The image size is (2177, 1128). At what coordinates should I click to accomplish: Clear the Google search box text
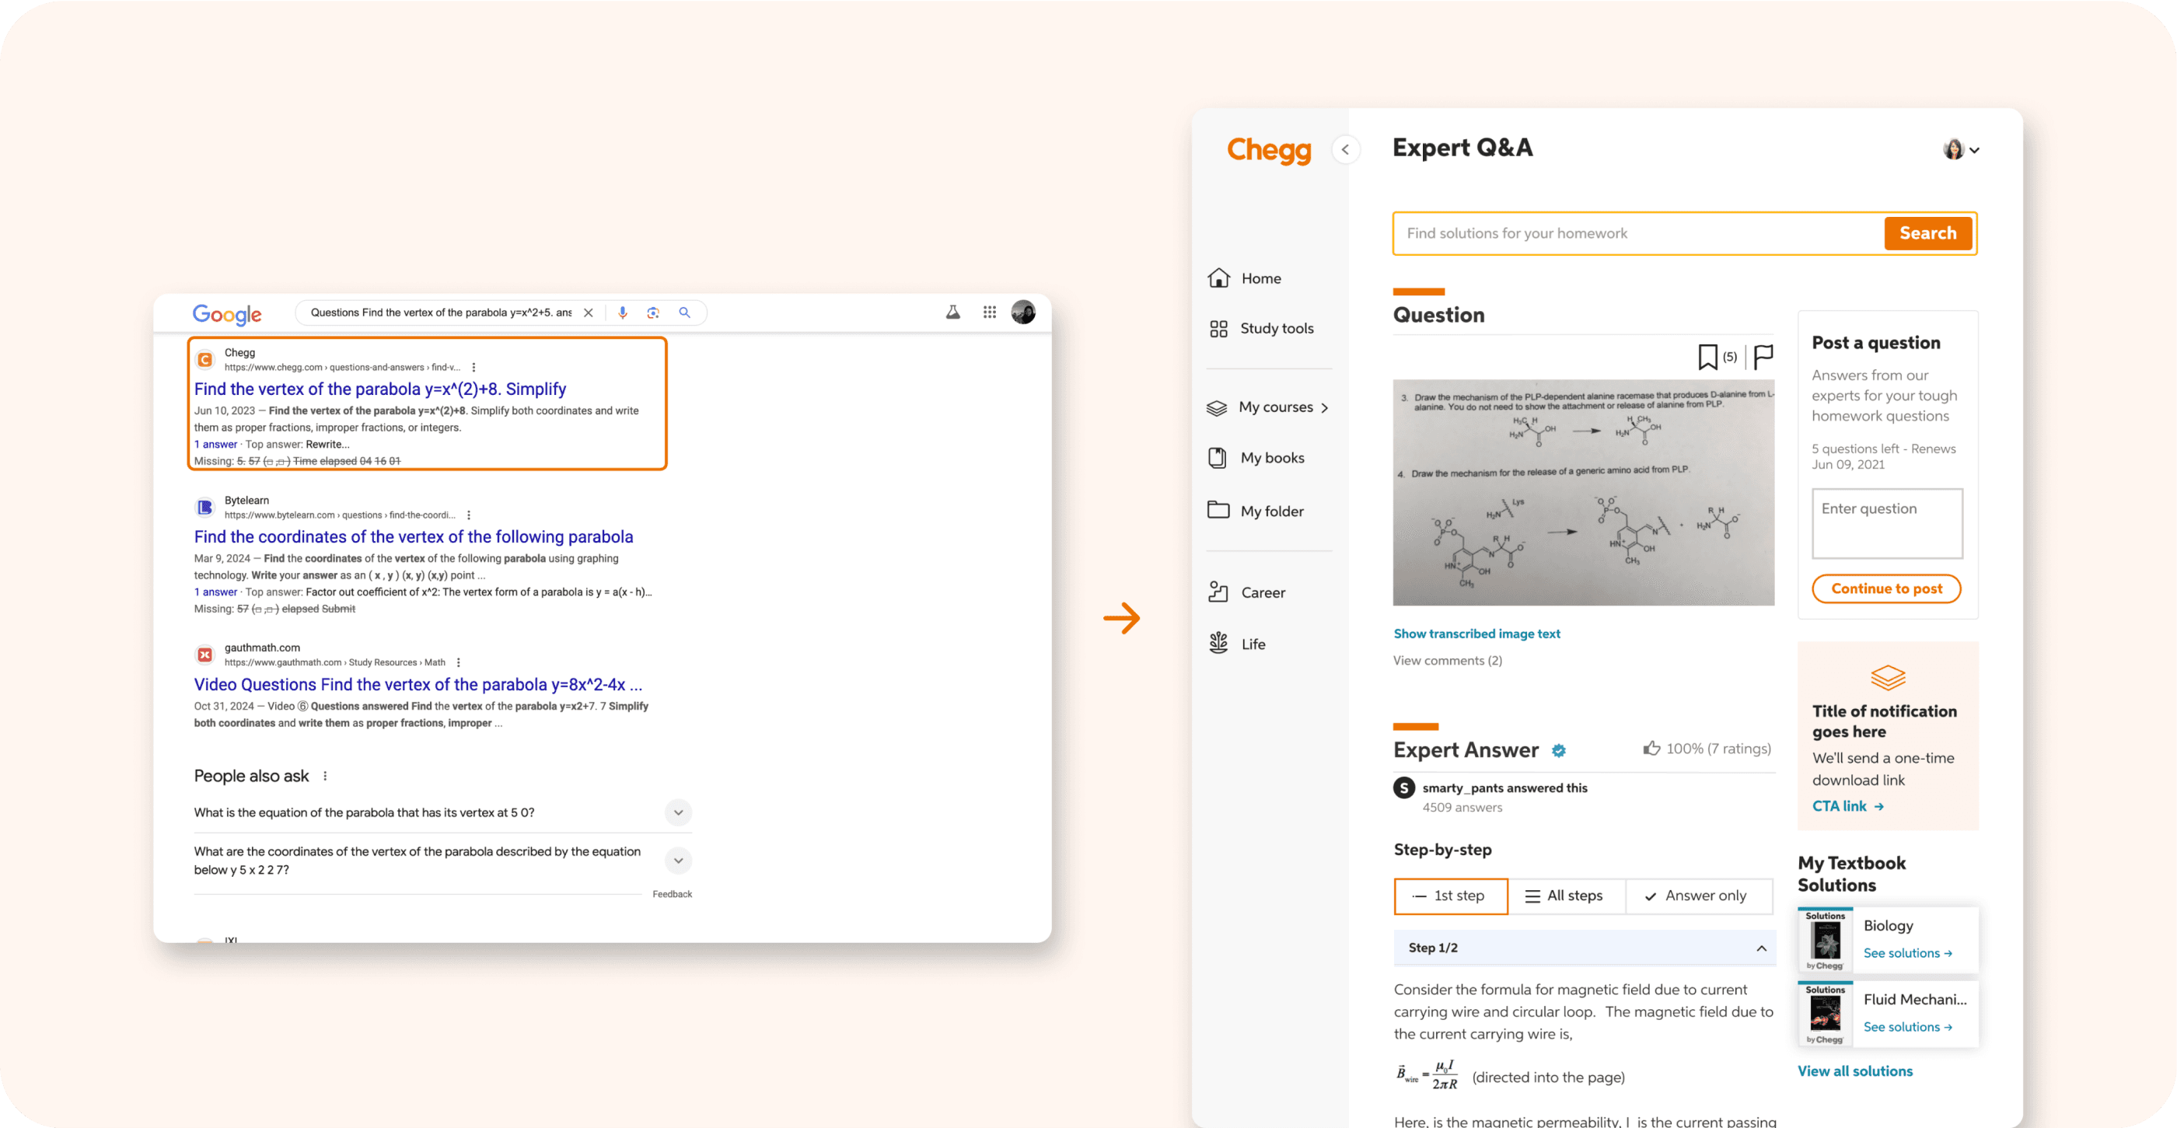point(589,313)
